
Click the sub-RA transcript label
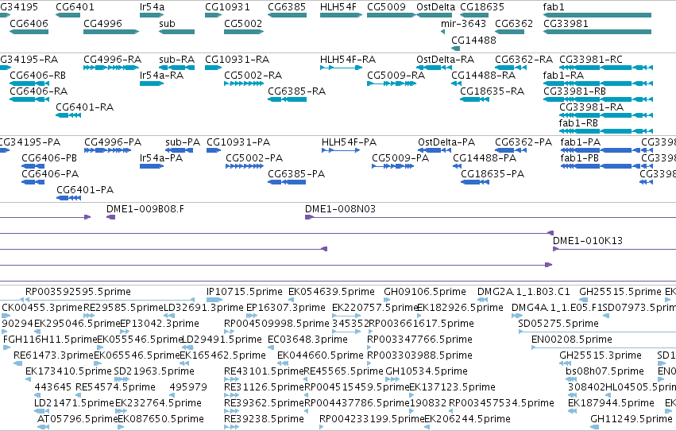point(177,60)
